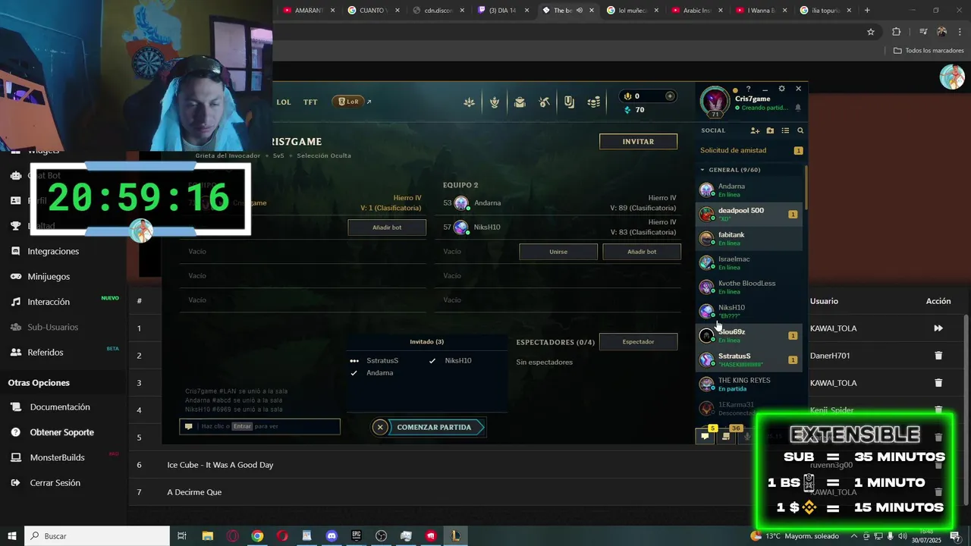Open a new browser tab with the plus button
971x546 pixels.
coord(867,11)
